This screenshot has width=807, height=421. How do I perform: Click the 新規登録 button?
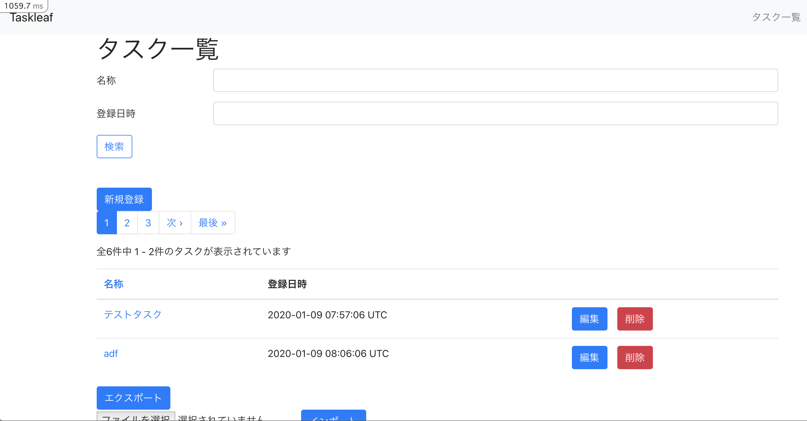point(124,199)
